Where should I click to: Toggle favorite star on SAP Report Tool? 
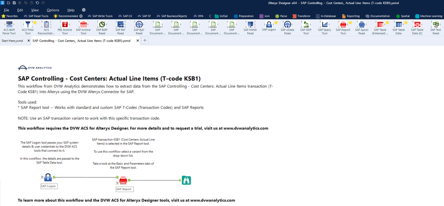click(350, 22)
